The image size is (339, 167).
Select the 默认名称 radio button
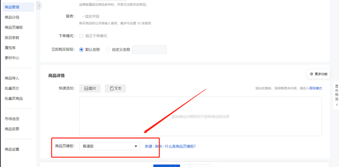pyautogui.click(x=81, y=50)
